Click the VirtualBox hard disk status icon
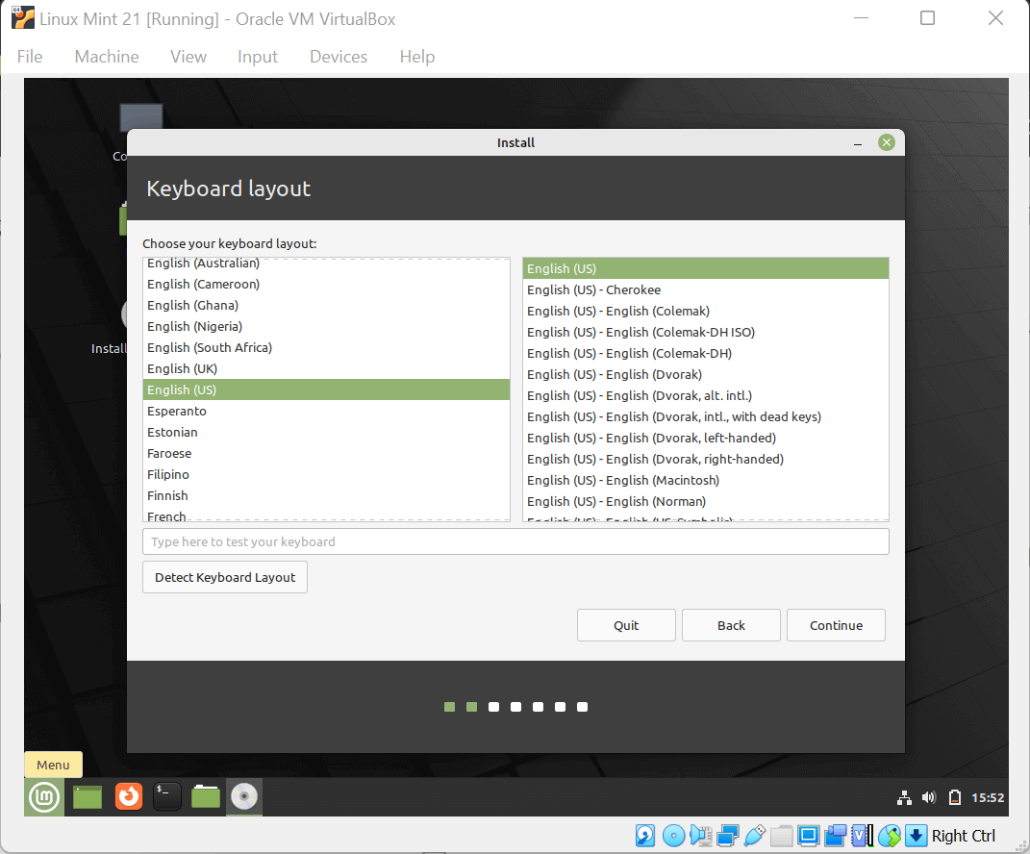1030x854 pixels. 644,835
